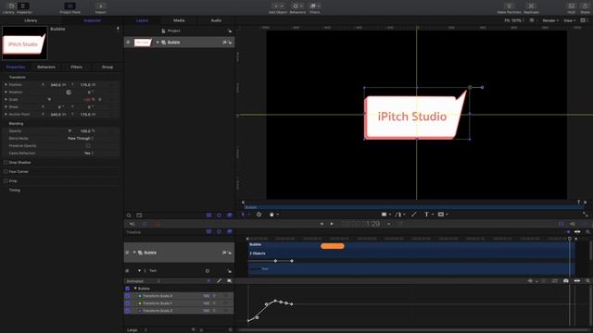Image resolution: width=593 pixels, height=333 pixels.
Task: Toggle the HUD button
Action: [571, 7]
